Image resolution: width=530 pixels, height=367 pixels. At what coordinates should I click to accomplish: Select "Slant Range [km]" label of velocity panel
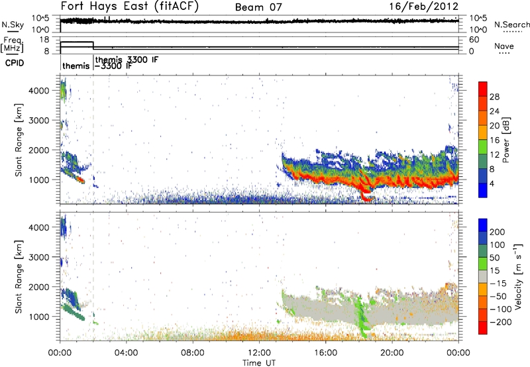(19, 276)
